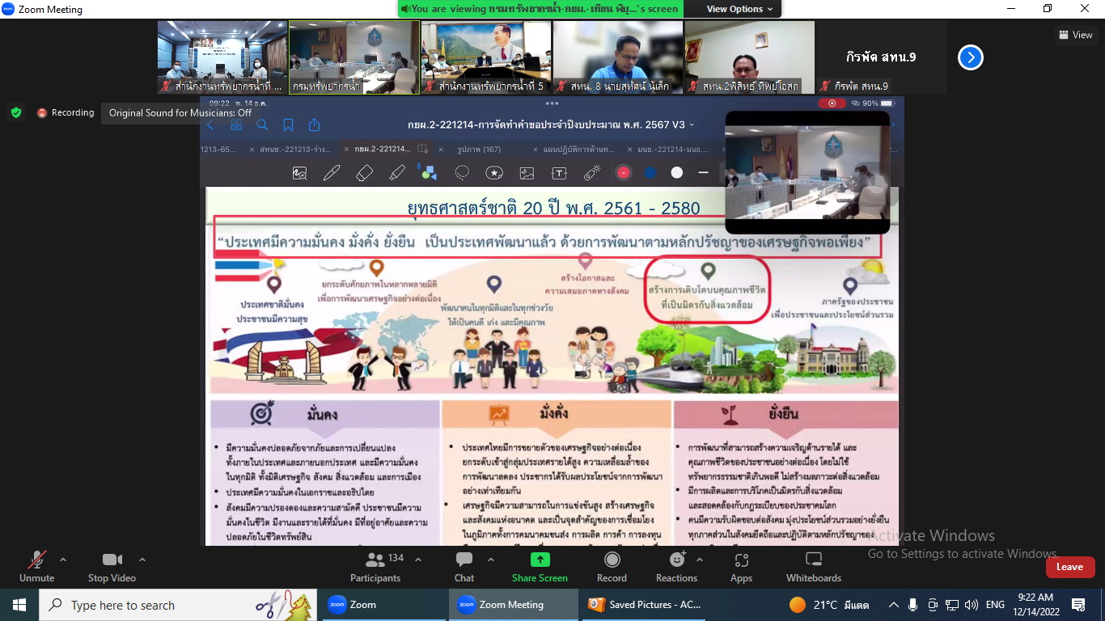Select the Highlighter tool
Viewport: 1105px width, 621px height.
pyautogui.click(x=396, y=172)
